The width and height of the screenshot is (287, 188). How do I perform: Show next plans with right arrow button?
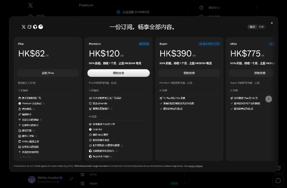pos(268,99)
